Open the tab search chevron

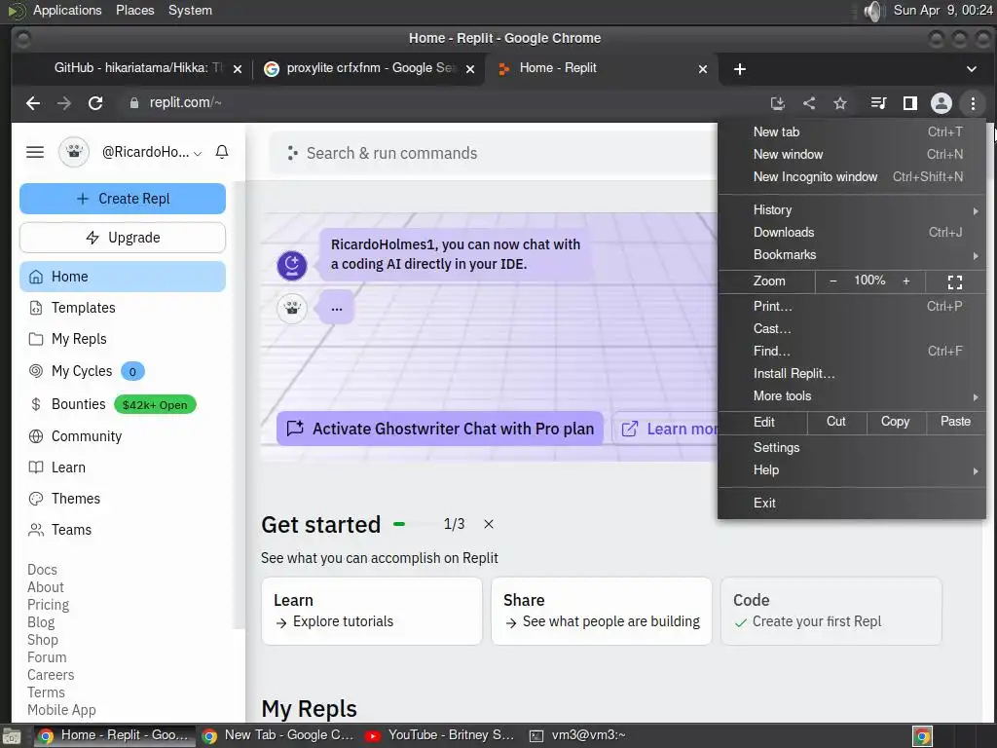point(971,69)
